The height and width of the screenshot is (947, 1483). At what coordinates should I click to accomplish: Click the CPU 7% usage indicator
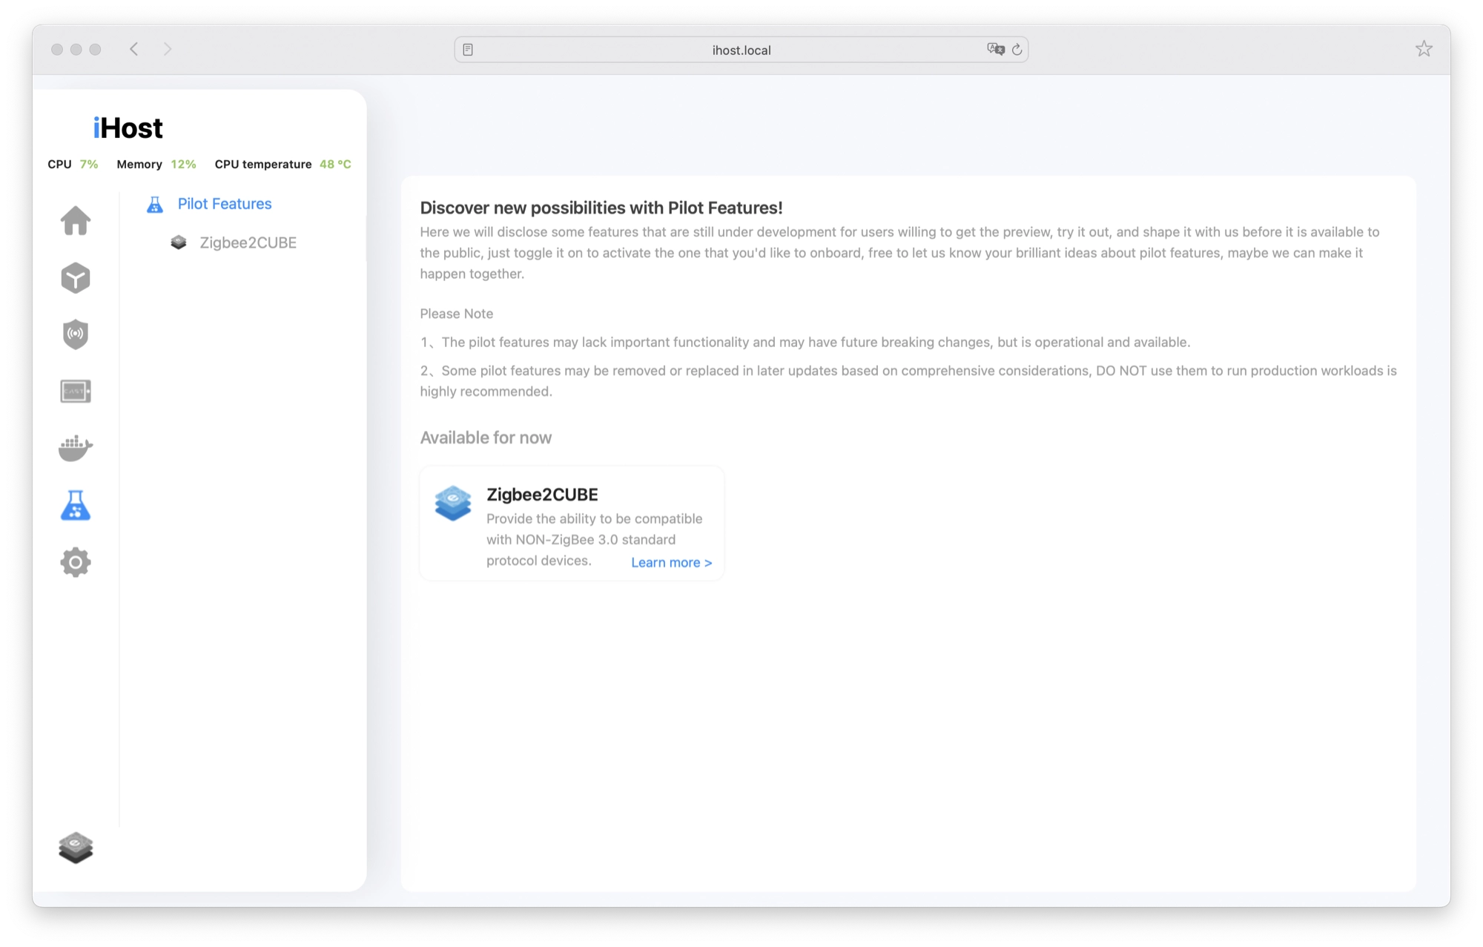pyautogui.click(x=73, y=164)
